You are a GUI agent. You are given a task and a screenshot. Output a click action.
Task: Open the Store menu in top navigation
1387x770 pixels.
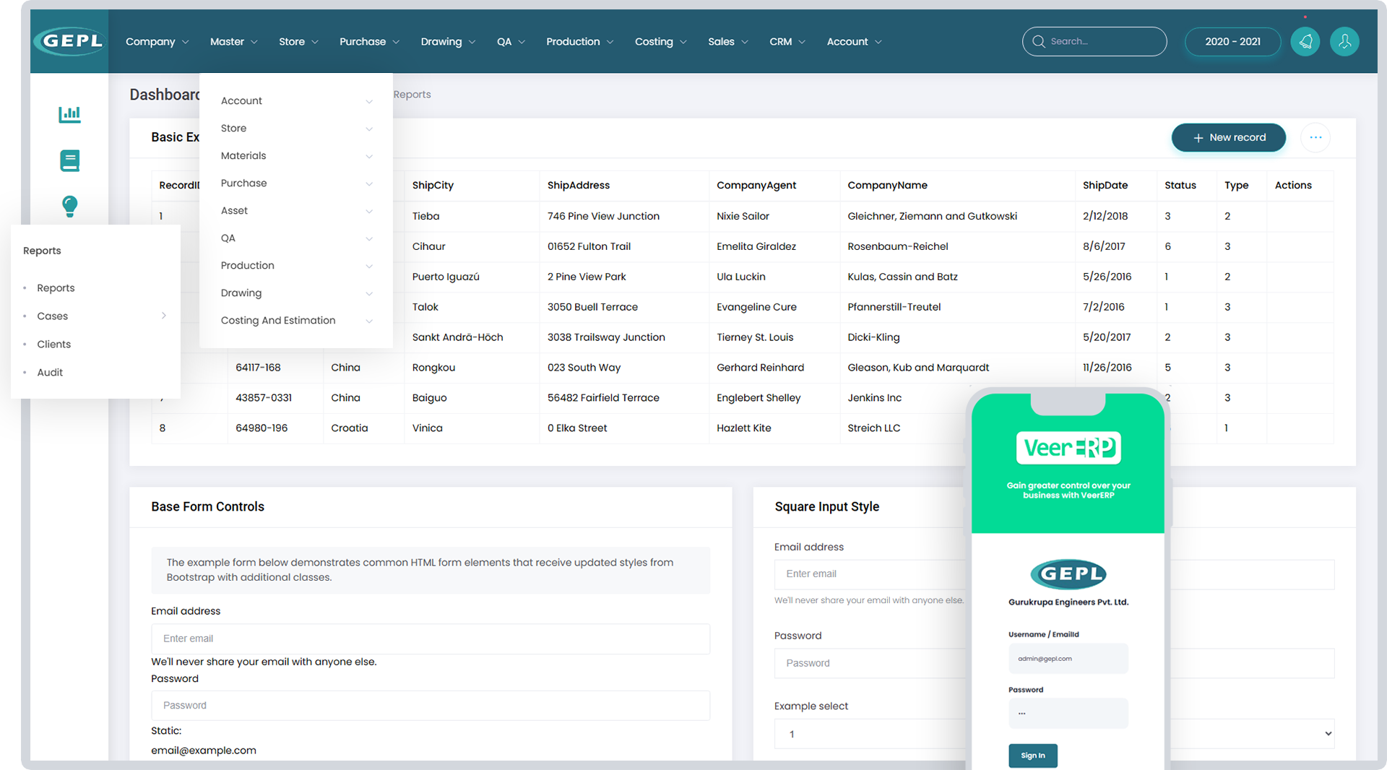(298, 41)
